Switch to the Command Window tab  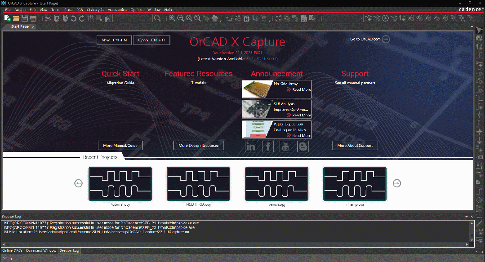click(41, 251)
